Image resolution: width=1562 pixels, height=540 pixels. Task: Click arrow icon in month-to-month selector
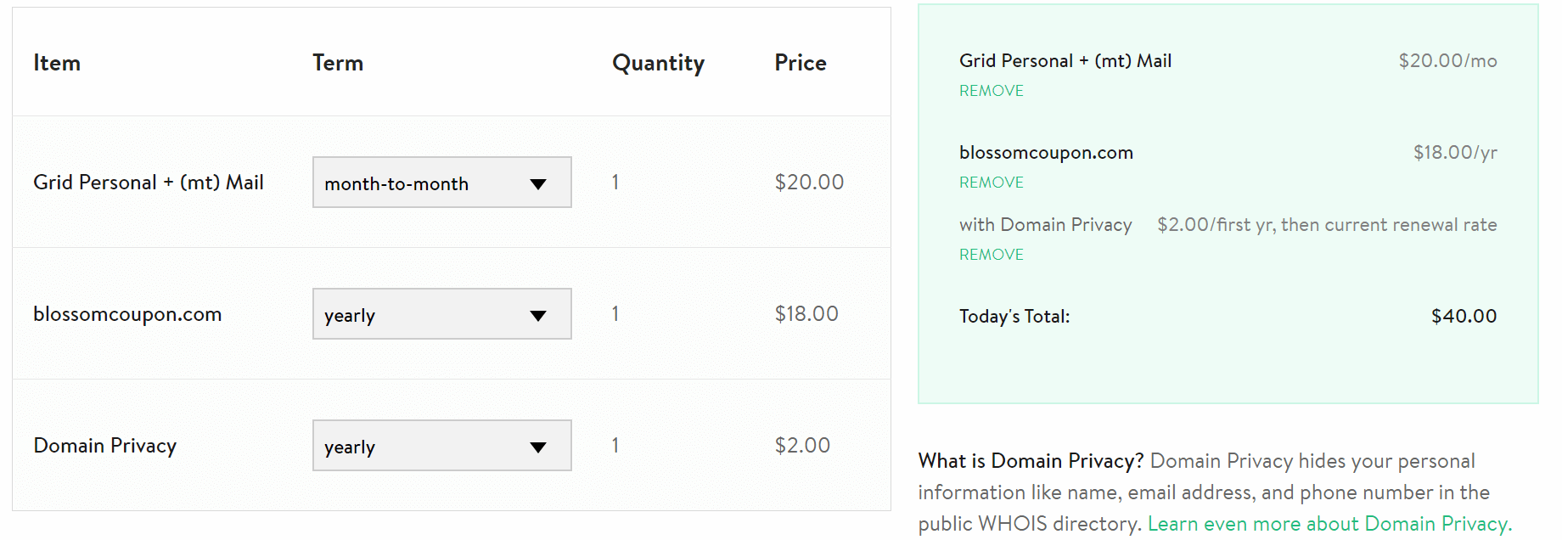pyautogui.click(x=538, y=184)
